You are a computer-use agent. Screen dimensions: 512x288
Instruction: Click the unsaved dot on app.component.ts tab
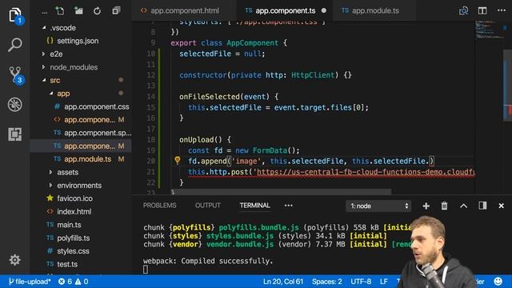click(x=323, y=10)
